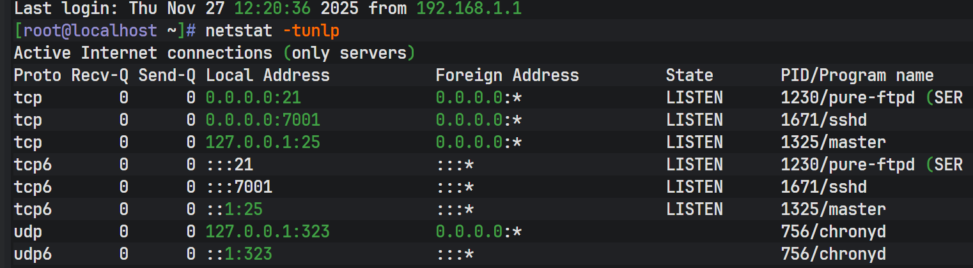This screenshot has width=973, height=268.
Task: Click 1325/master in the tcp6 row
Action: click(x=833, y=209)
